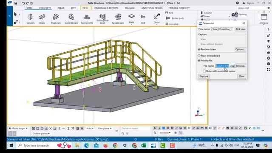272x153 pixels.
Task: Open the EDIT ribbon tab
Action: 73,8
